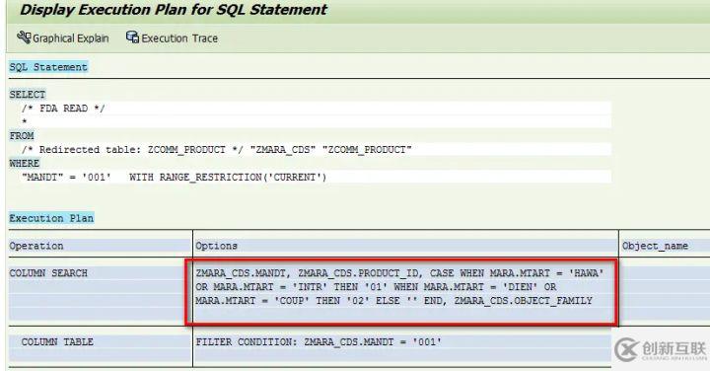Click the Graphical Explain icon
Image resolution: width=710 pixels, height=371 pixels.
click(x=24, y=37)
